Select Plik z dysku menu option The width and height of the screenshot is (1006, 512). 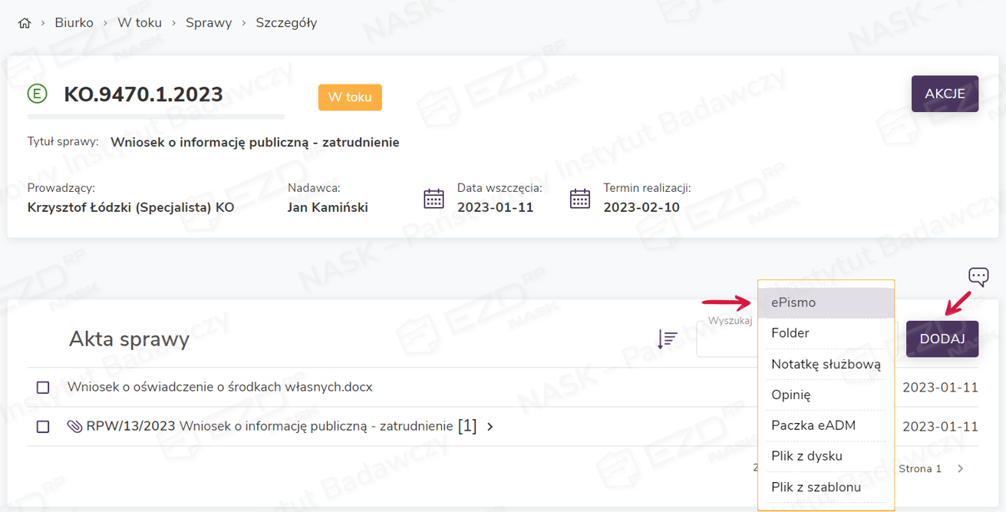point(806,456)
